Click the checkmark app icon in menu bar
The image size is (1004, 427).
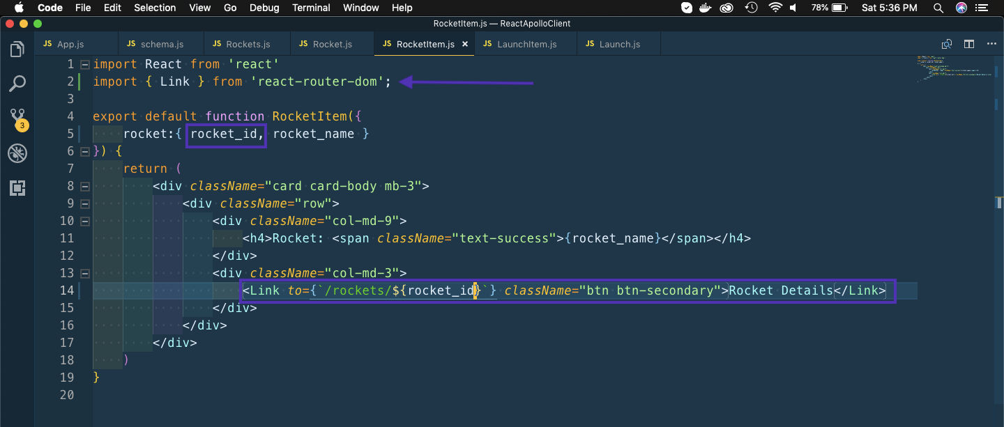[687, 8]
